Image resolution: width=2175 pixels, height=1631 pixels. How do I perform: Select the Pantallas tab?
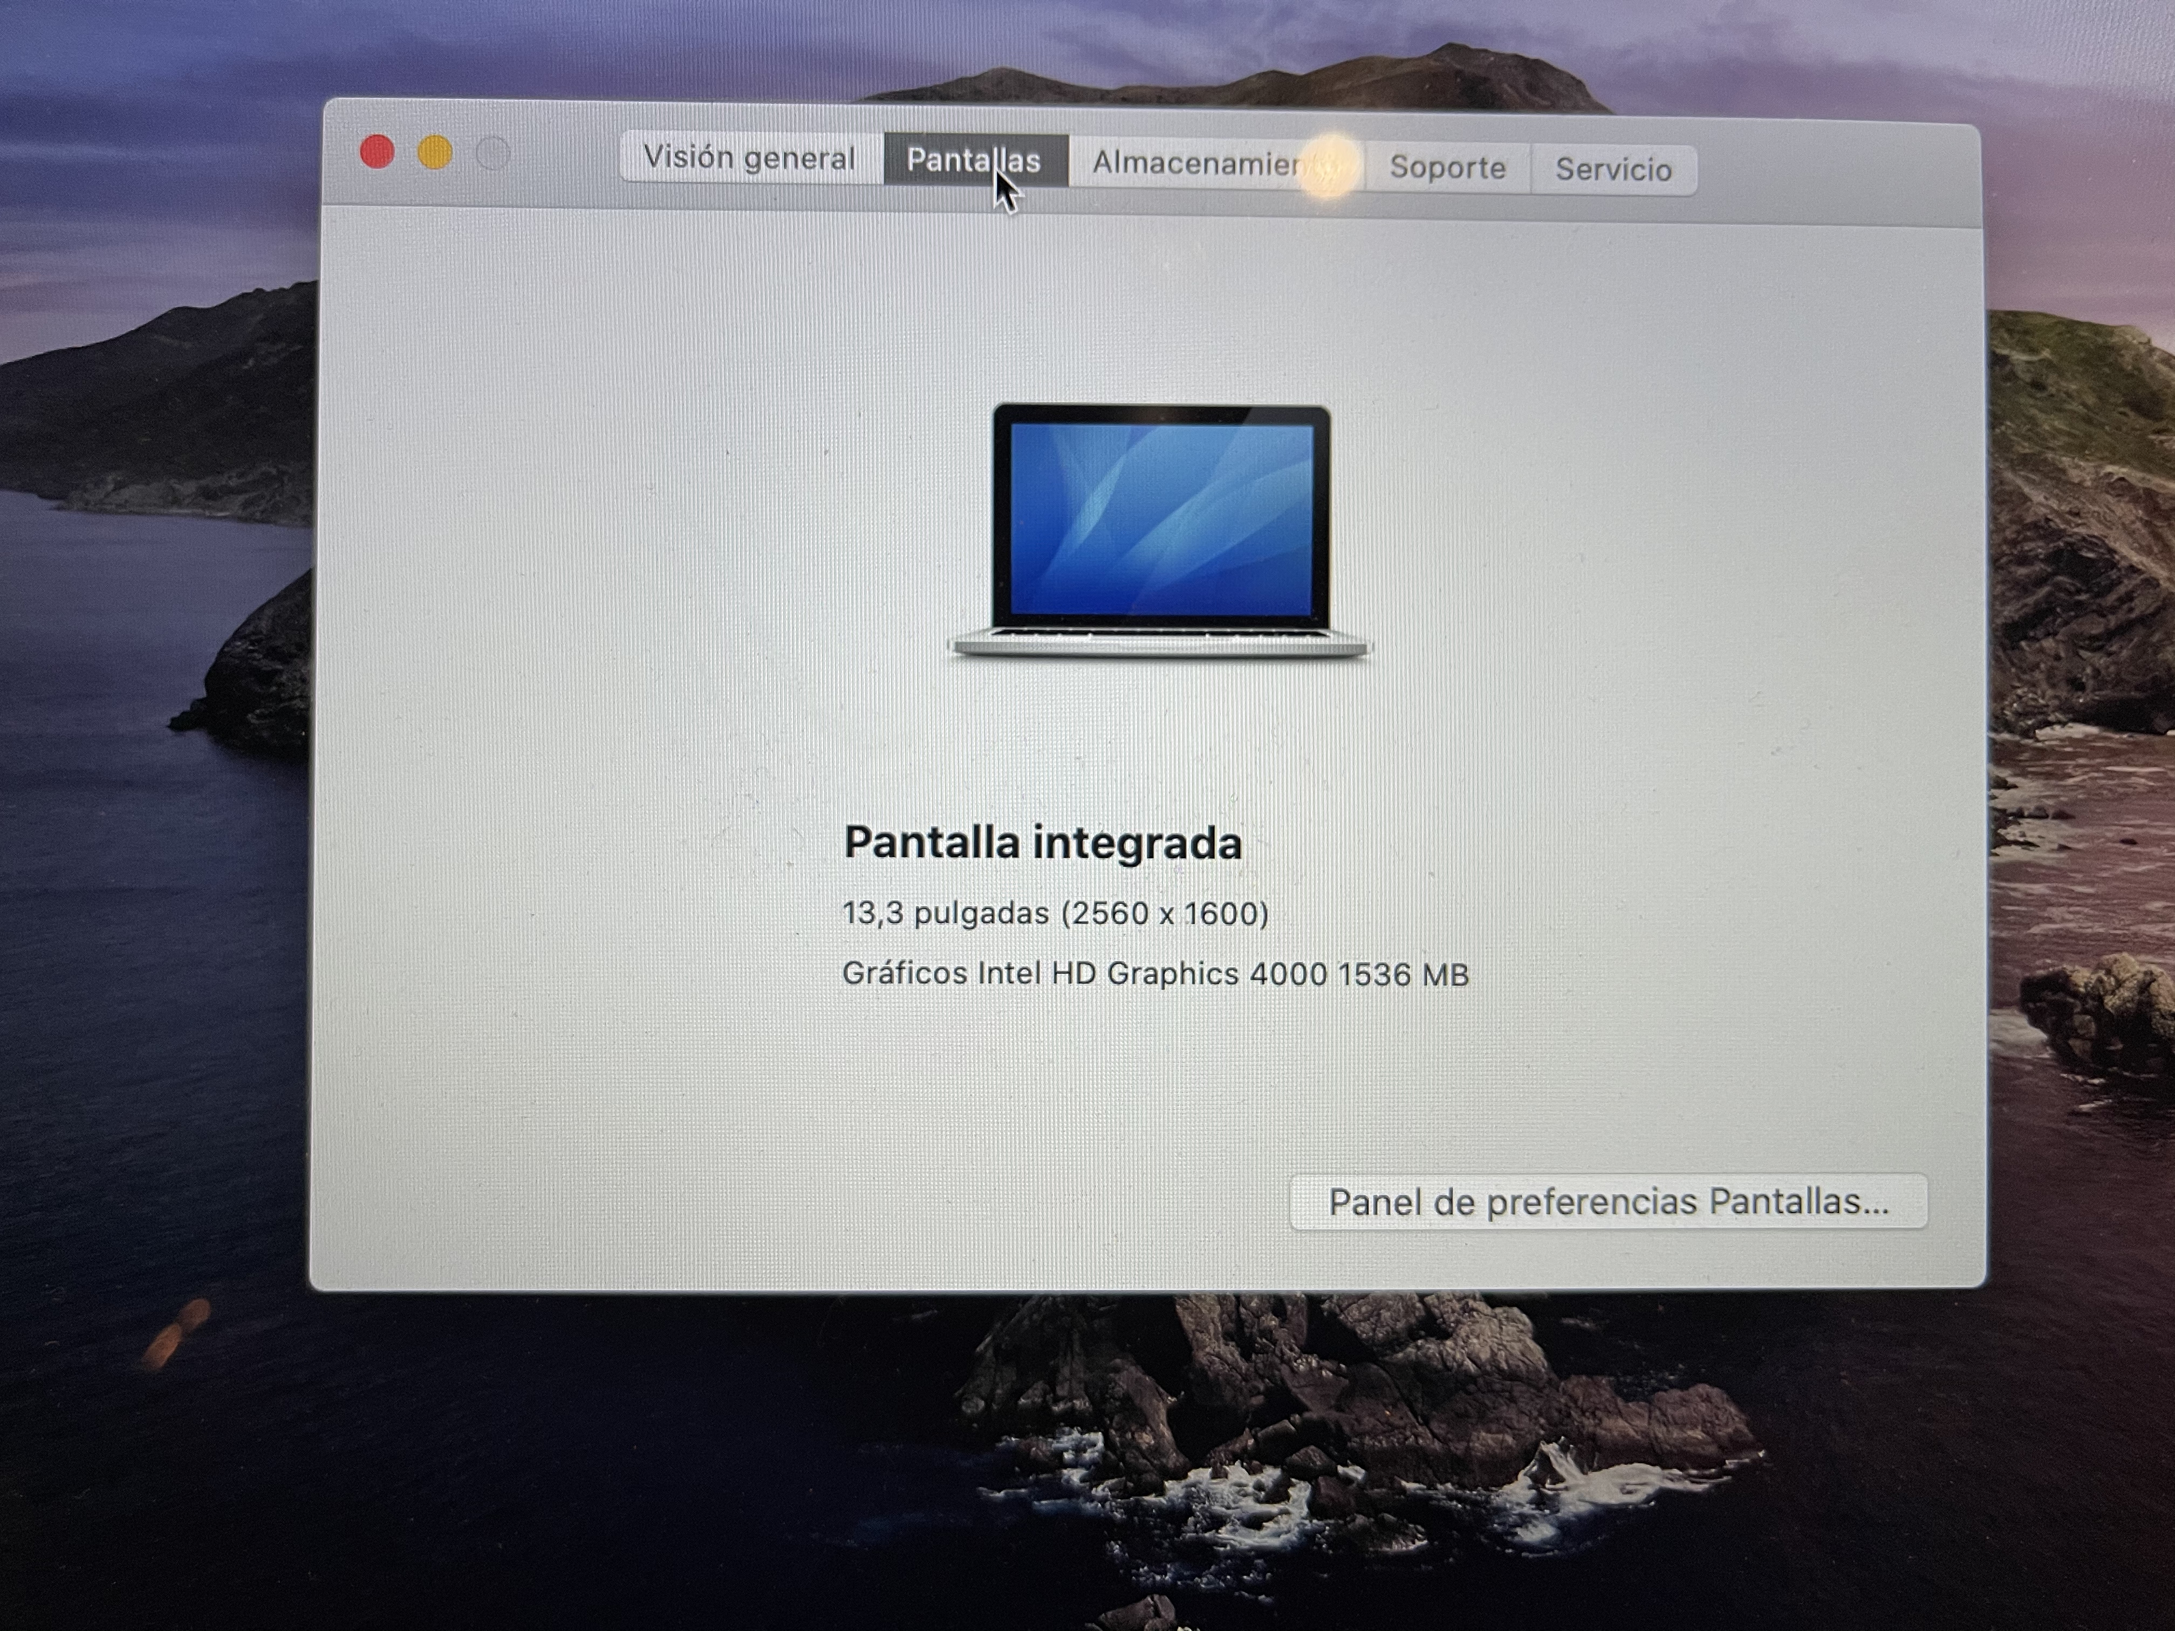click(x=975, y=160)
